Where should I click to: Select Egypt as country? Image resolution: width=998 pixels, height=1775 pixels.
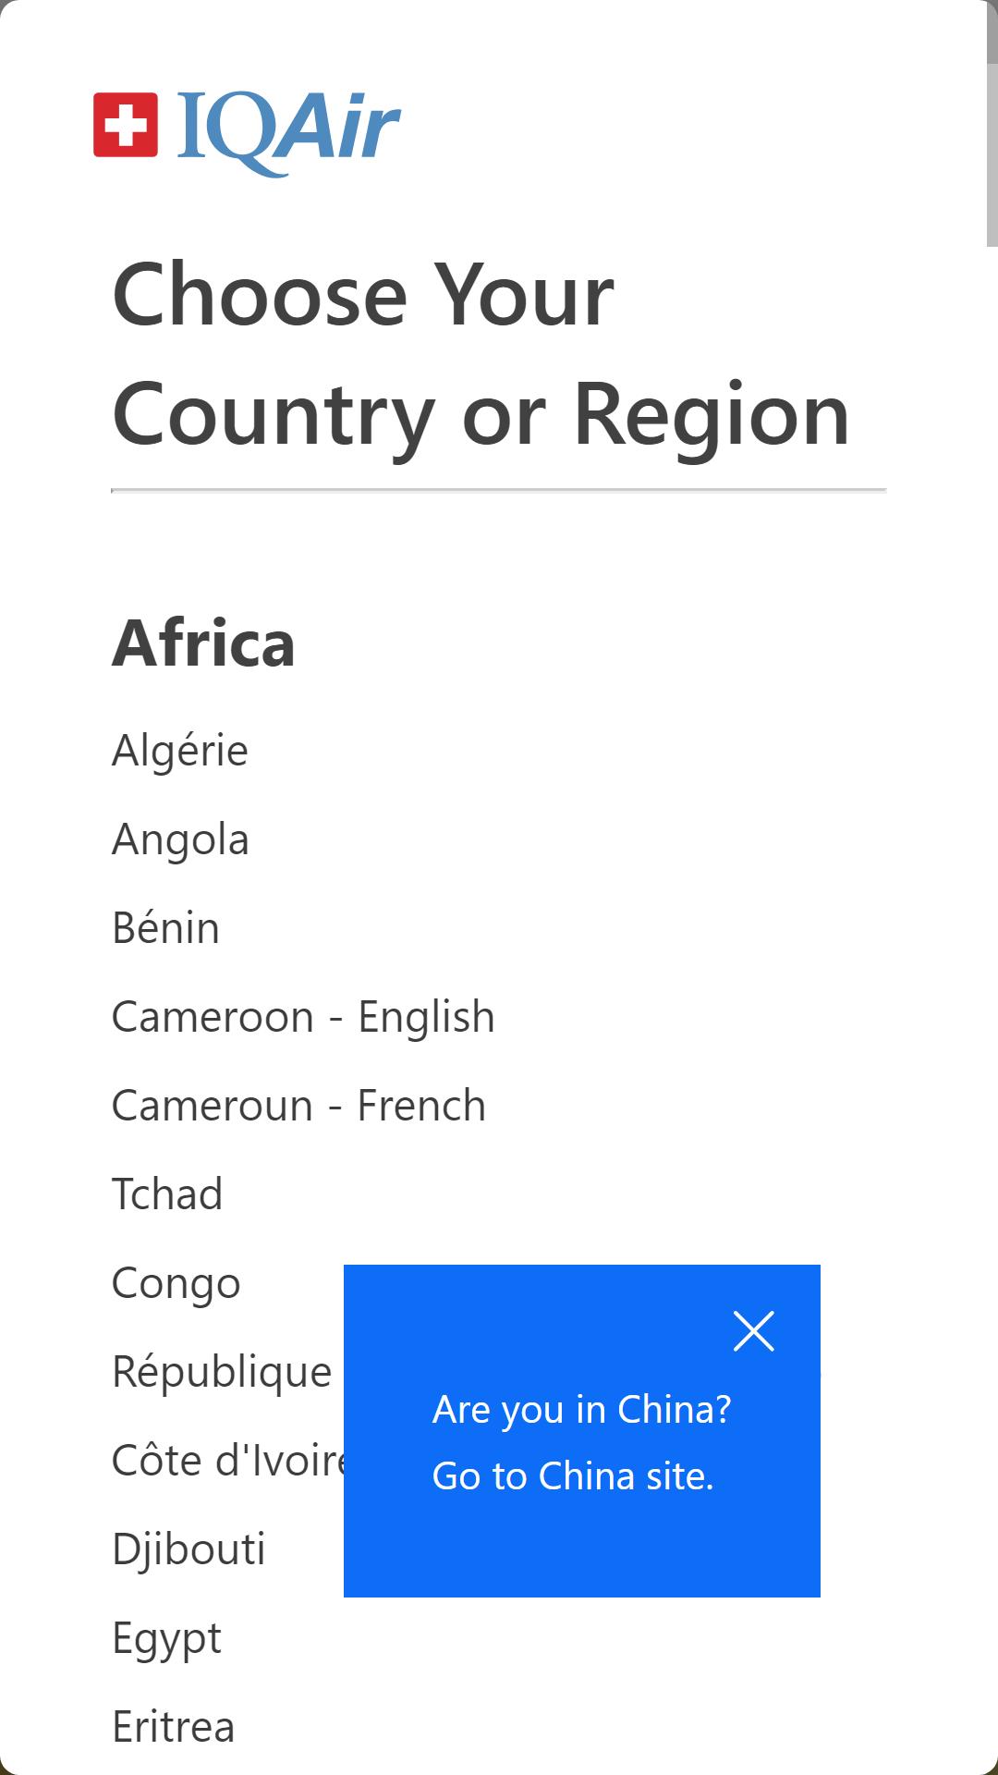166,1638
